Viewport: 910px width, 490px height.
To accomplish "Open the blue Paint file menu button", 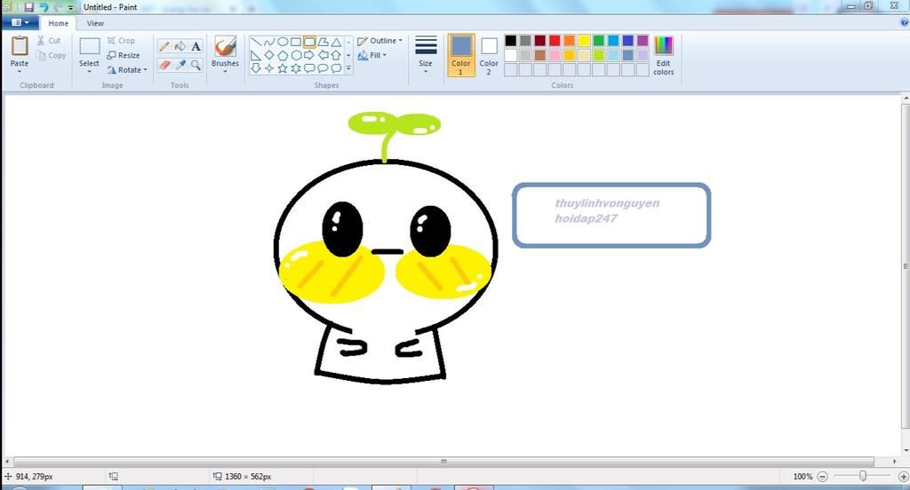I will tap(20, 22).
